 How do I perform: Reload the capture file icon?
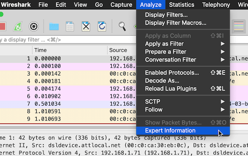tap(102, 26)
